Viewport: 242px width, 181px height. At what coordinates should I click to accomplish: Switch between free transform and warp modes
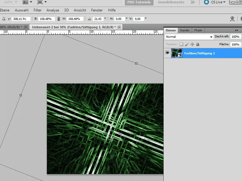pyautogui.click(x=232, y=19)
